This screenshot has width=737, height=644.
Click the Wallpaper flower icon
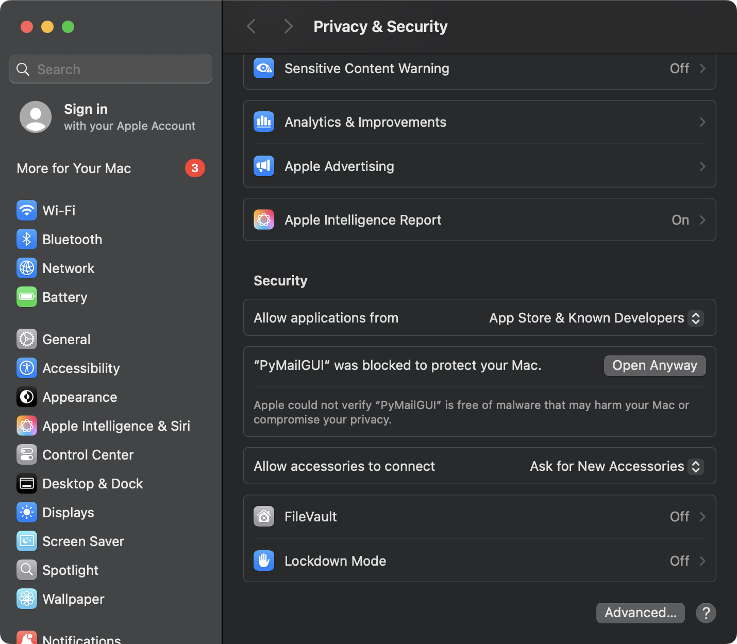pyautogui.click(x=27, y=599)
